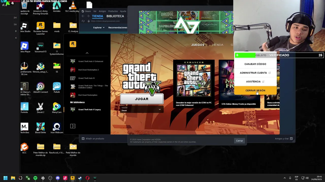The height and width of the screenshot is (182, 325).
Task: Choose ASISTENCIA from account menu
Action: 255,82
